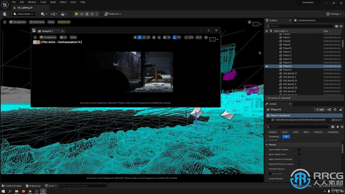Image resolution: width=345 pixels, height=194 pixels.
Task: Enable Ignore Radial Force checkbox
Action: point(299,154)
